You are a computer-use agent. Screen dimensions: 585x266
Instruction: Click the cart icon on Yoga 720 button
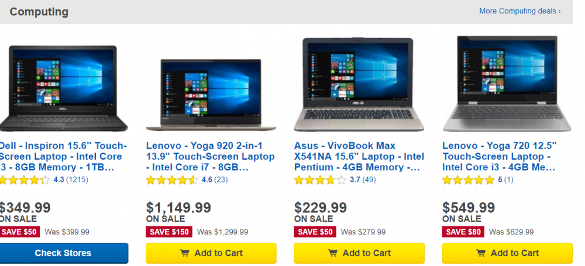tap(480, 253)
